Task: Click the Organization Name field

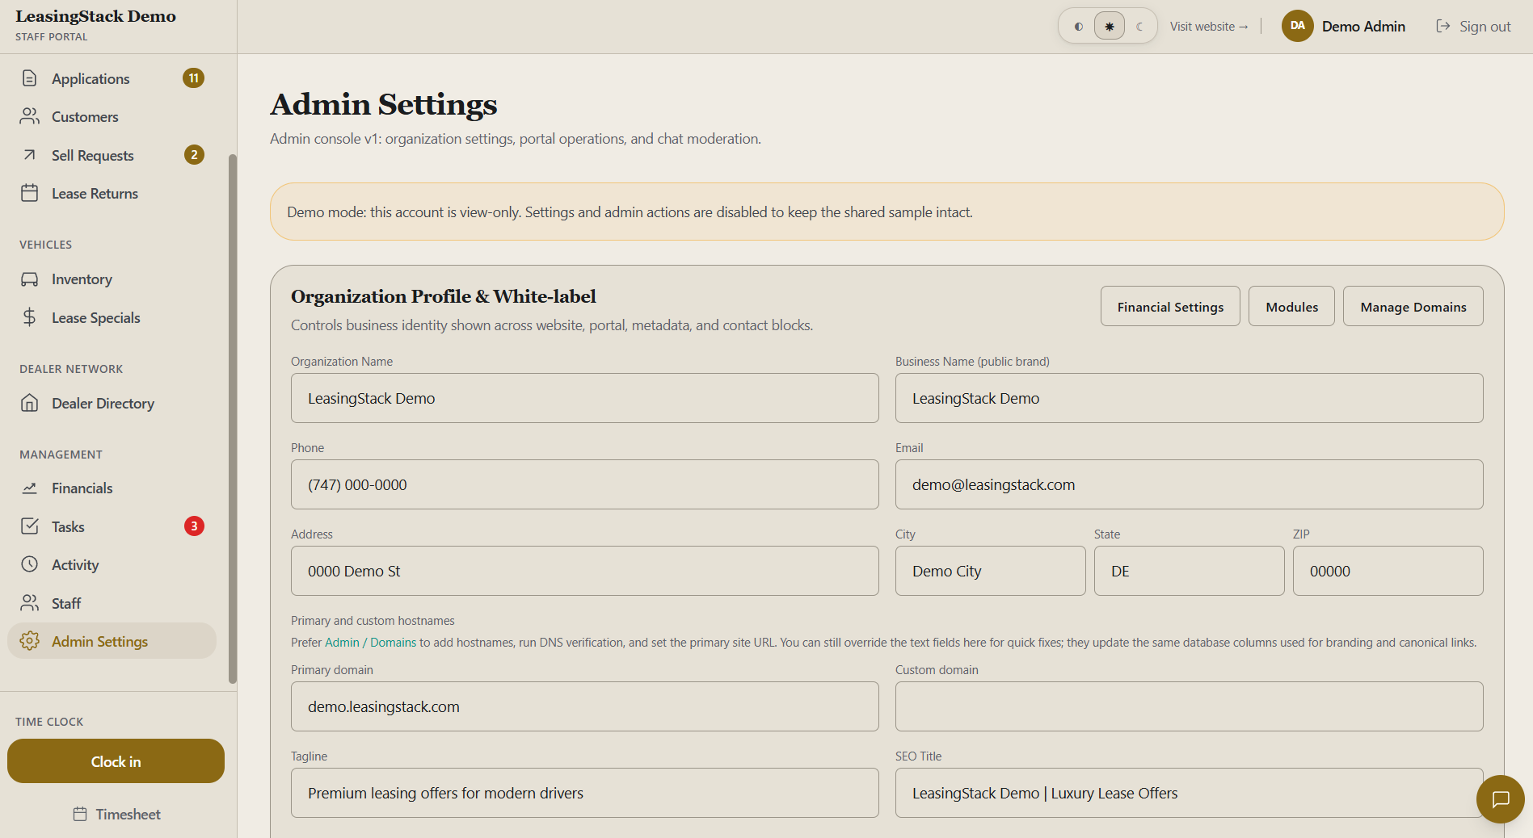Action: tap(585, 398)
